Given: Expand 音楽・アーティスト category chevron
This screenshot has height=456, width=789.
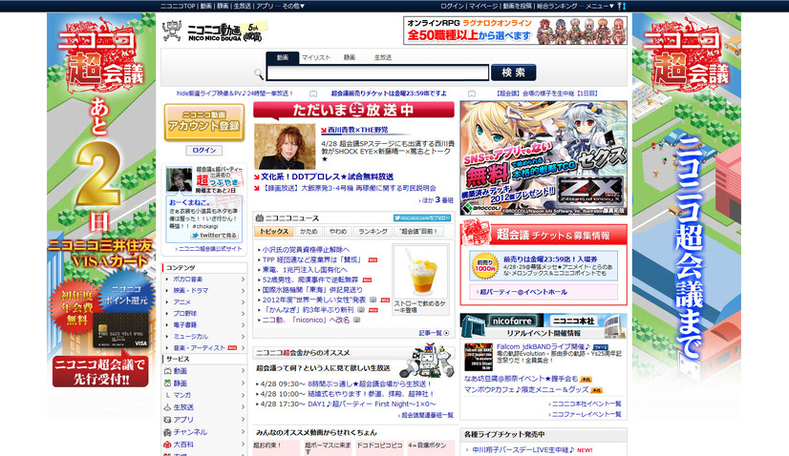Looking at the screenshot, I should (243, 348).
